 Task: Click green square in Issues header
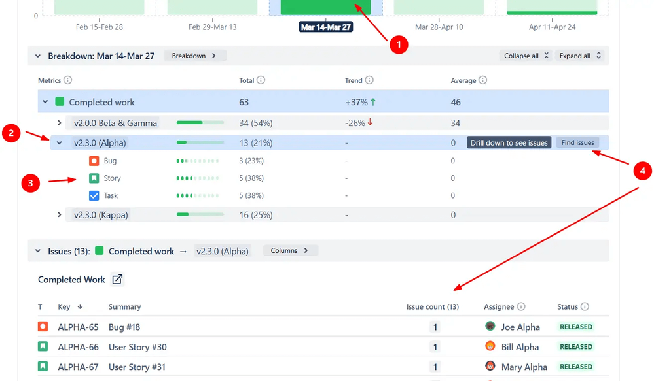pyautogui.click(x=100, y=251)
